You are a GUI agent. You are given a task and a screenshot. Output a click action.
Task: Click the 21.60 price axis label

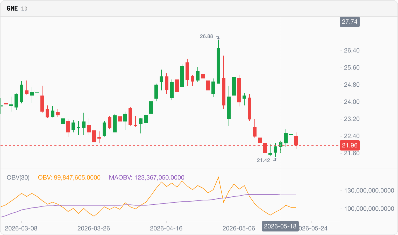pos(352,153)
